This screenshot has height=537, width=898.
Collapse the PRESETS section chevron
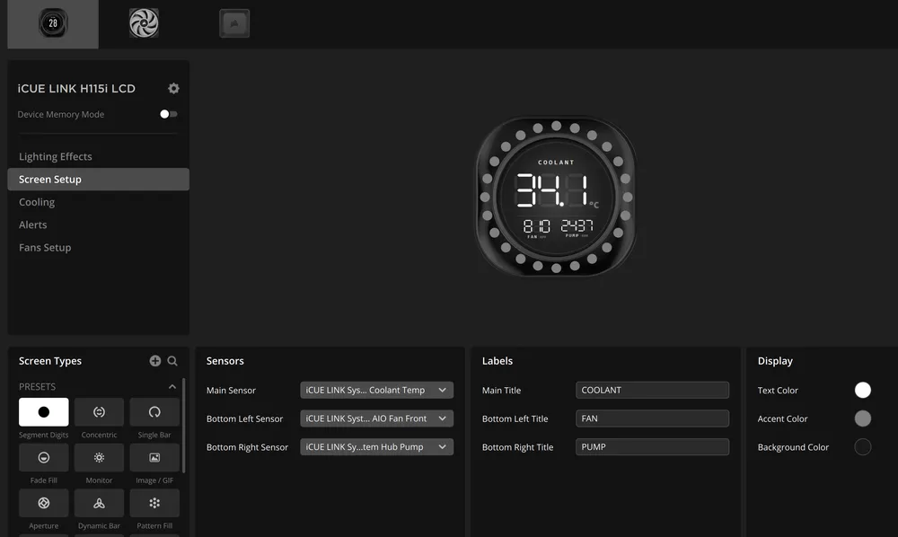tap(172, 386)
